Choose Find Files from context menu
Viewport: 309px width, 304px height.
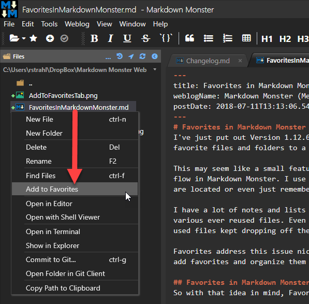pos(75,176)
